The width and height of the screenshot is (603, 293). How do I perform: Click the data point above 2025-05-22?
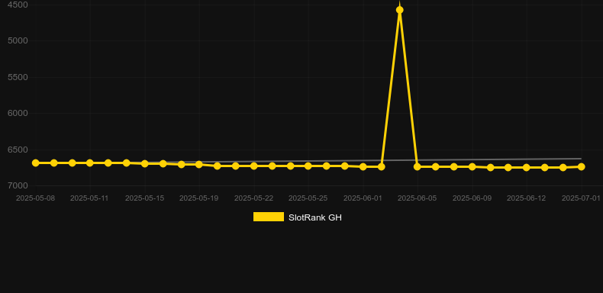254,166
